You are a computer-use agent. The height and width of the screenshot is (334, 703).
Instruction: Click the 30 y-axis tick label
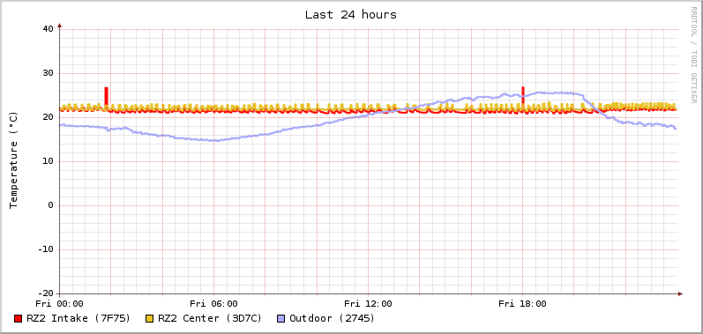tap(48, 73)
